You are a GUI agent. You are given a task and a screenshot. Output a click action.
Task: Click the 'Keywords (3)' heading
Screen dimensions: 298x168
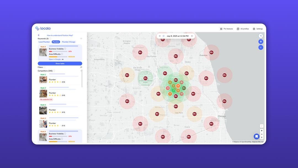[x=43, y=39]
